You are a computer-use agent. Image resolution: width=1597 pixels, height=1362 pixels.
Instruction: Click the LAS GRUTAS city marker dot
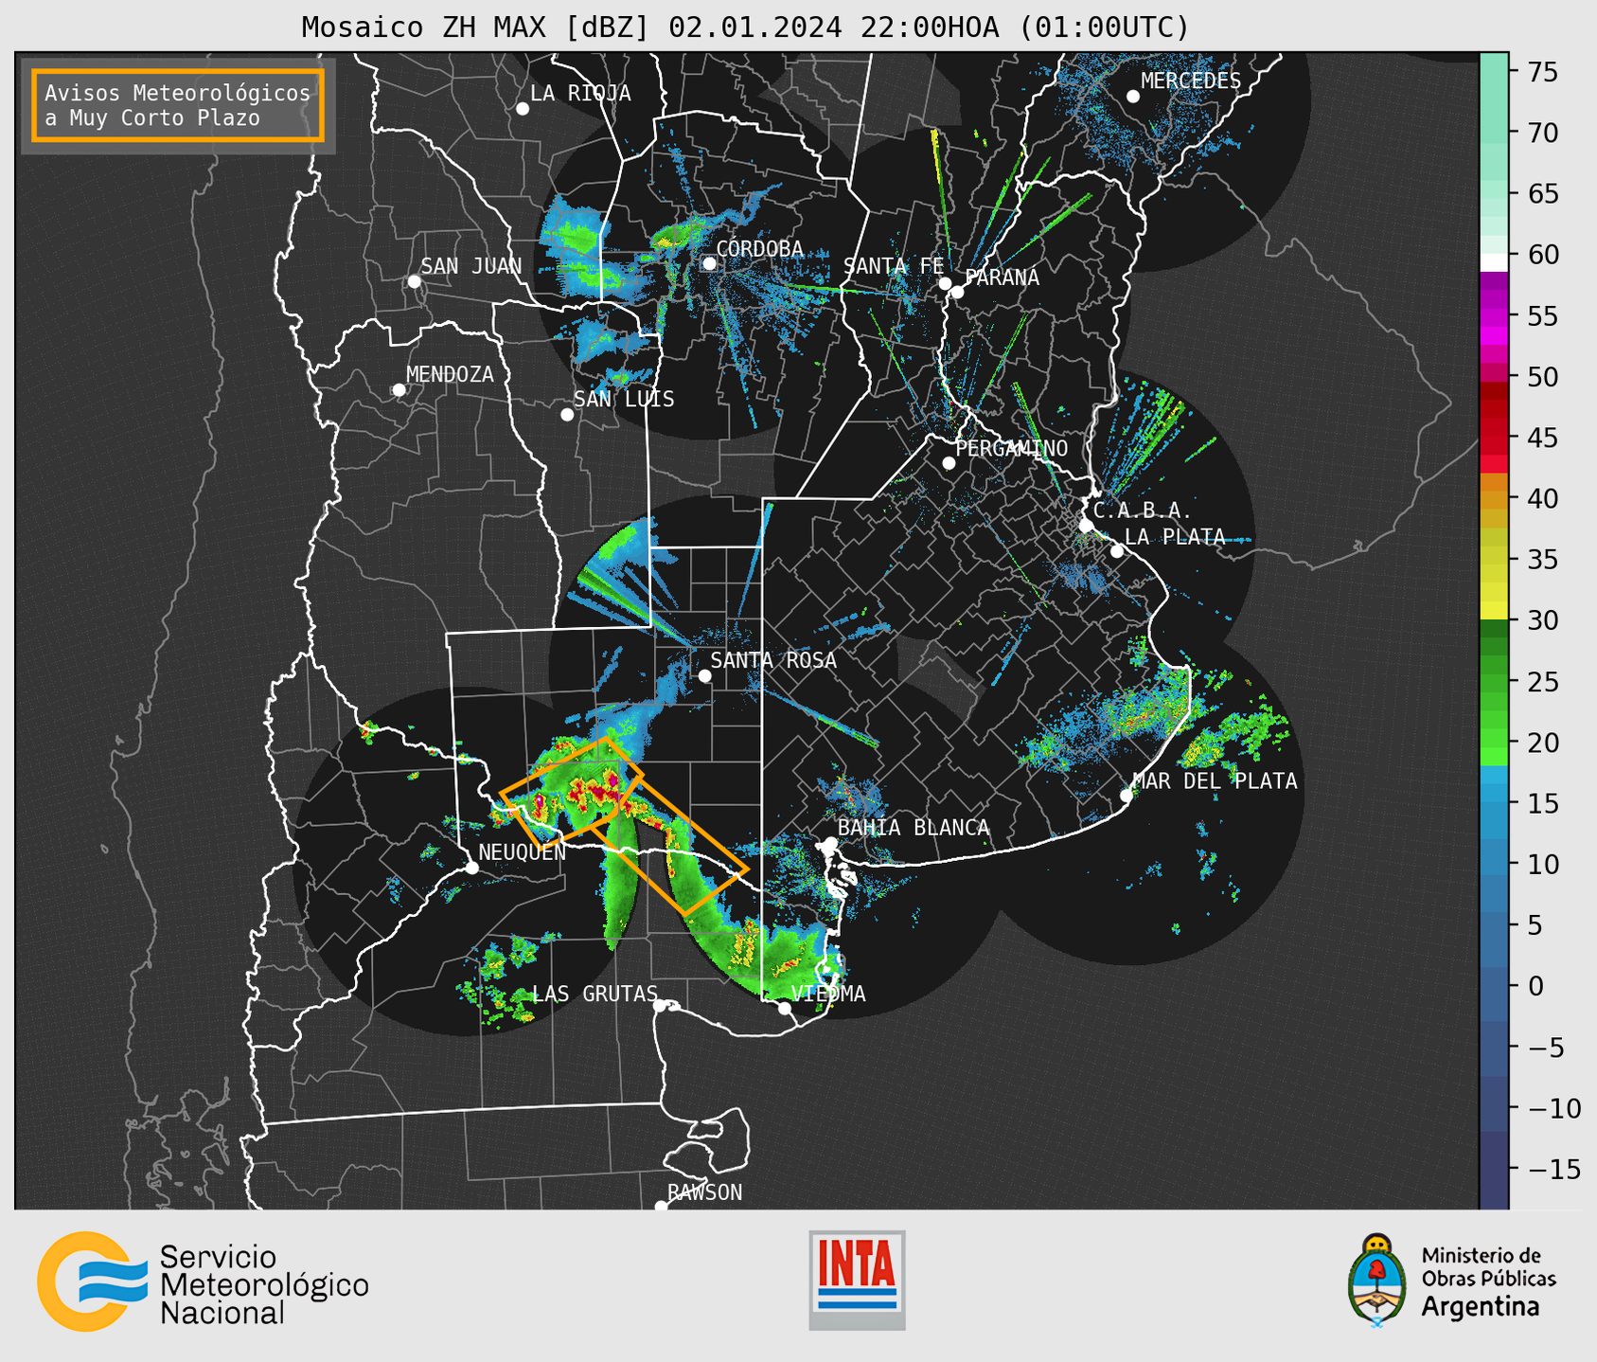click(x=660, y=1006)
